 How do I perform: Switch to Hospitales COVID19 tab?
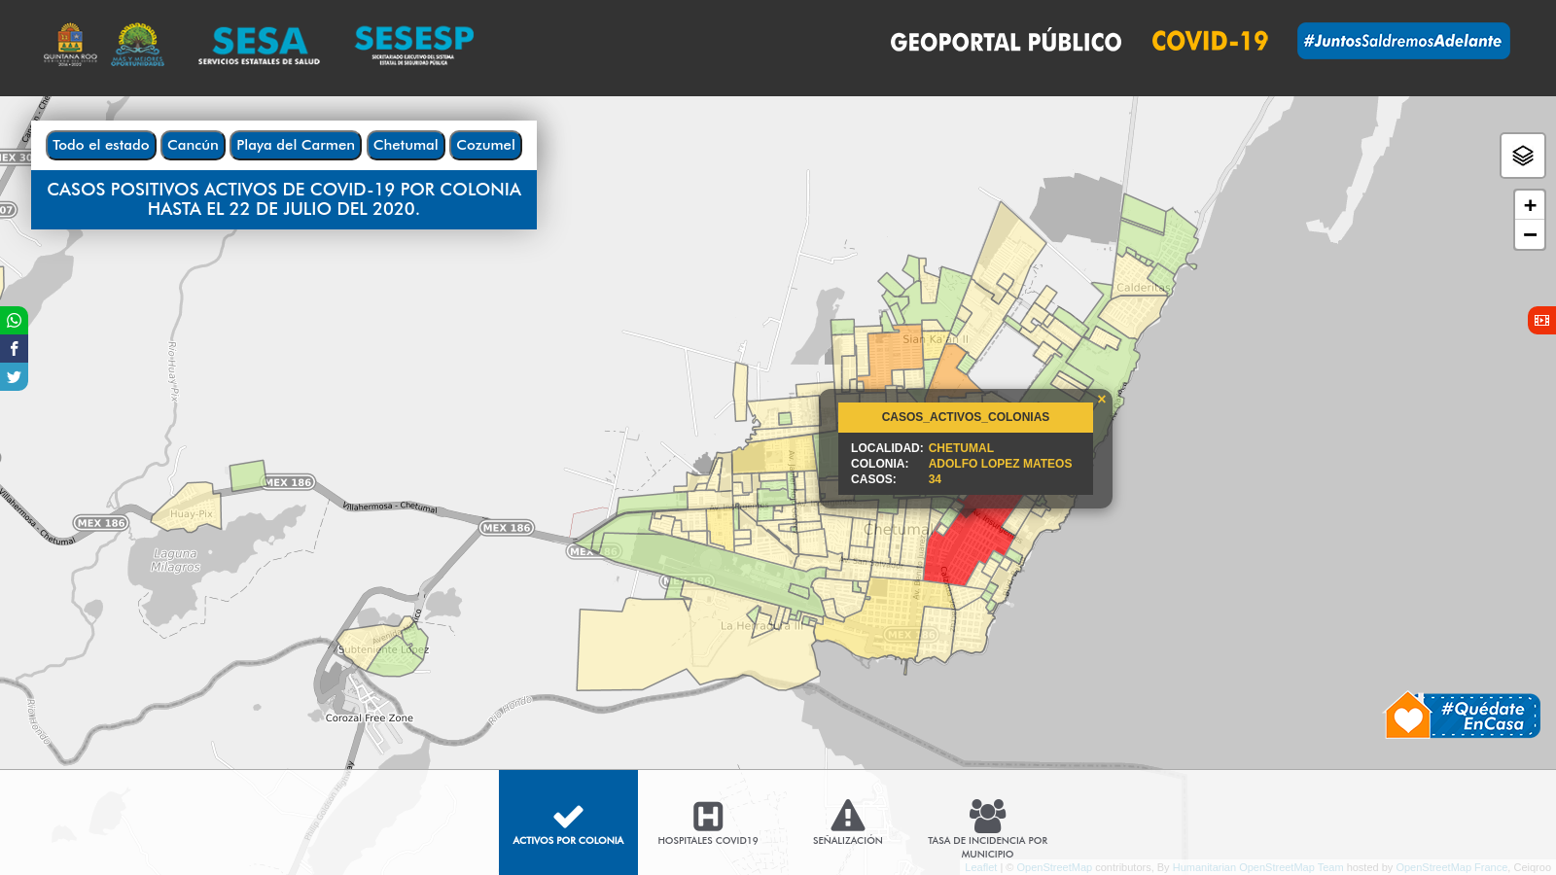pyautogui.click(x=708, y=822)
